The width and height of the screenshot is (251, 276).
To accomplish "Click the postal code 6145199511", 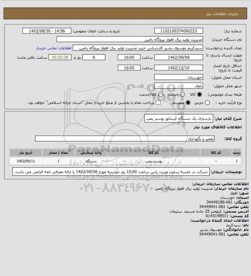I will tap(217, 216).
